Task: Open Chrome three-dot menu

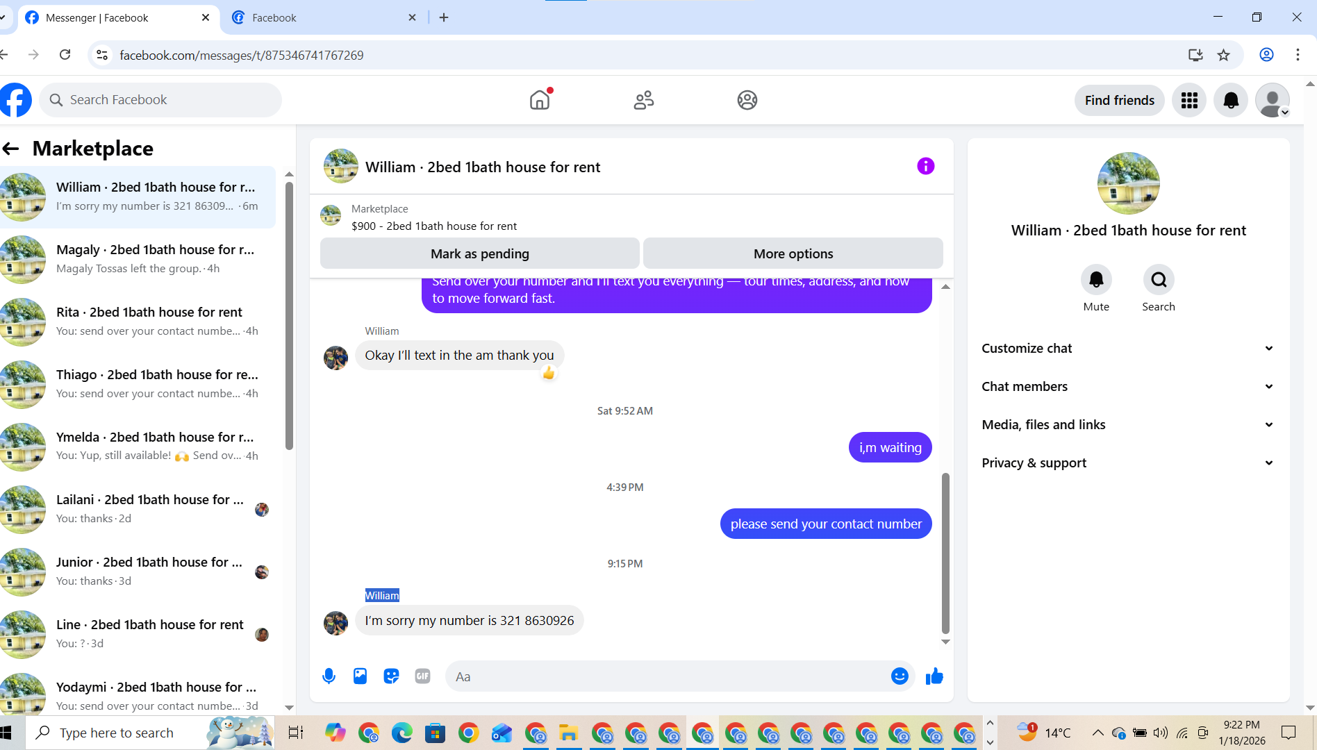Action: [1298, 55]
